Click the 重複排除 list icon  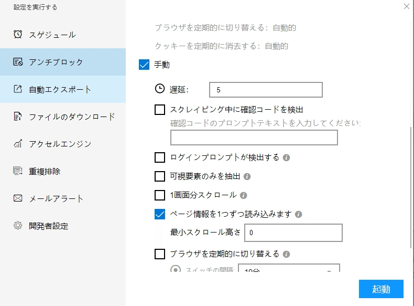18,171
